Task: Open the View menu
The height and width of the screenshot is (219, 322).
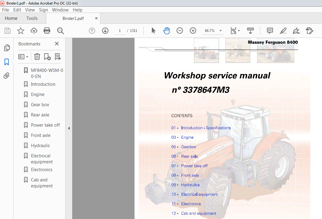Action: pos(30,10)
